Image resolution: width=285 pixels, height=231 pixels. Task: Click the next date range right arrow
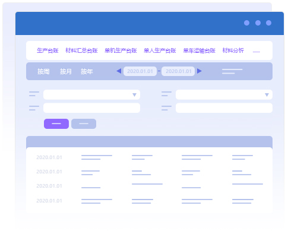pyautogui.click(x=199, y=71)
